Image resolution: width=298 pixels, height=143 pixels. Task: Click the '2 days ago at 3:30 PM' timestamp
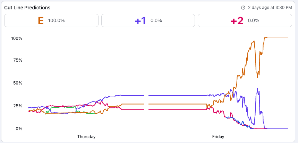(x=270, y=8)
